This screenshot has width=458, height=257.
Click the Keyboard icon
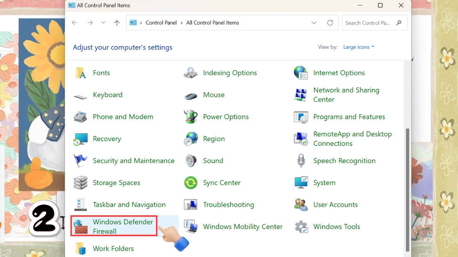tap(81, 97)
